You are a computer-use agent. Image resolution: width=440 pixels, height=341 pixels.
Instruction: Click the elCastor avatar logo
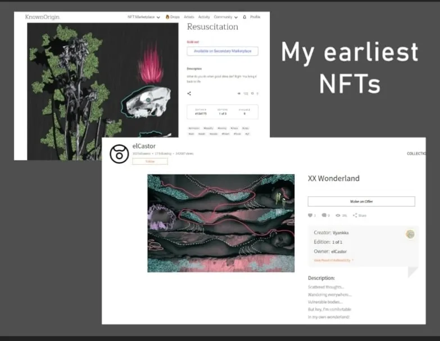(x=119, y=154)
